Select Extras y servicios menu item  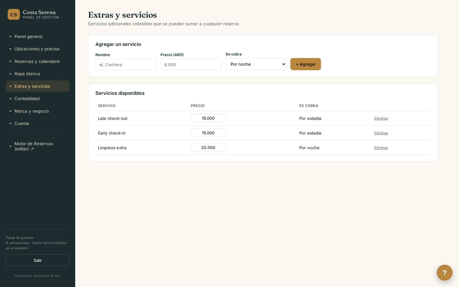pos(38,86)
